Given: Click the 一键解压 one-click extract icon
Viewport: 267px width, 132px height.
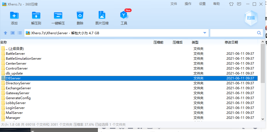Looking at the screenshot, I should [58, 15].
